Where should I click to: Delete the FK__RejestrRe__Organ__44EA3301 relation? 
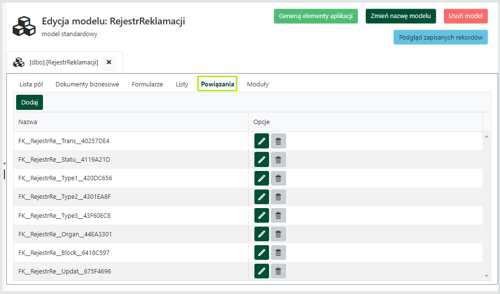coord(278,234)
